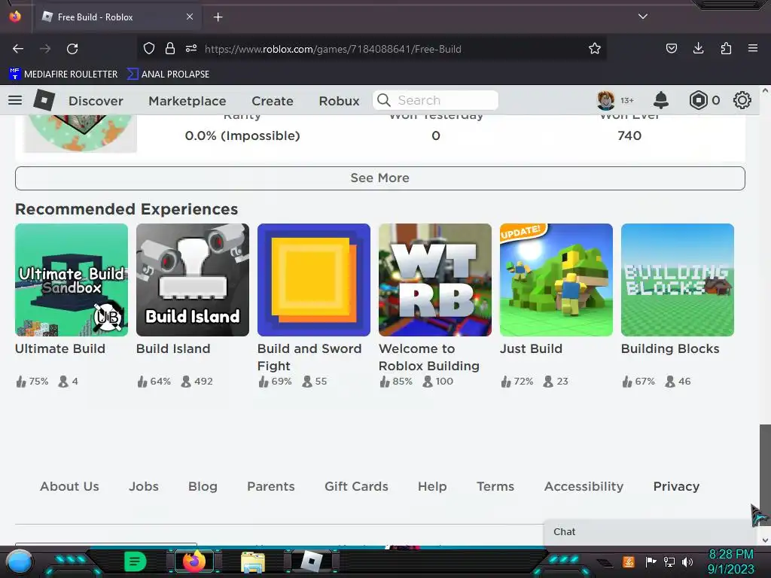
Task: Open the second bookmark toolbar entry
Action: point(168,75)
